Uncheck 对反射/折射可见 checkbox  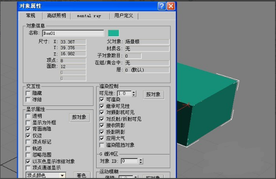point(102,119)
